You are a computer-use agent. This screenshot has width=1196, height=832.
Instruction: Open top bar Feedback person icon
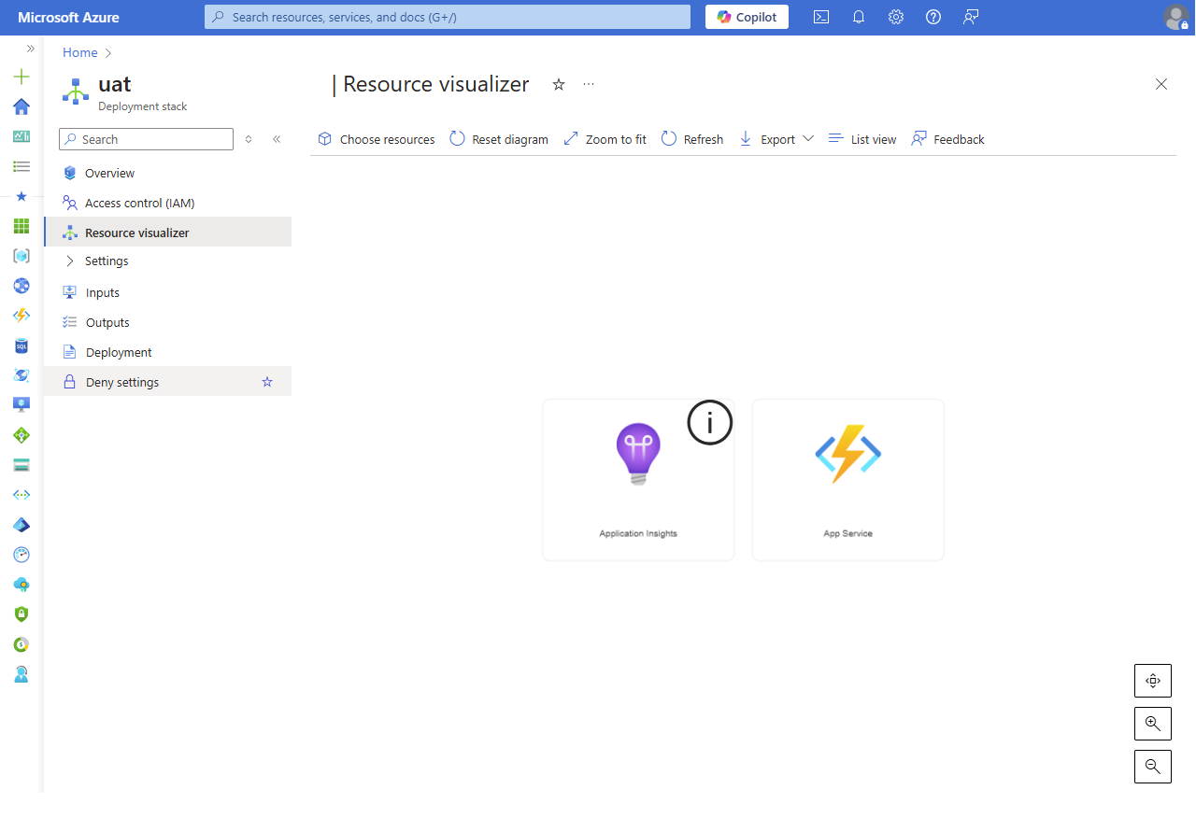[x=971, y=17]
